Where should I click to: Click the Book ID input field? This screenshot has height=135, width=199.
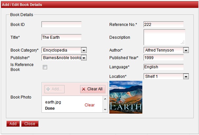point(61,25)
